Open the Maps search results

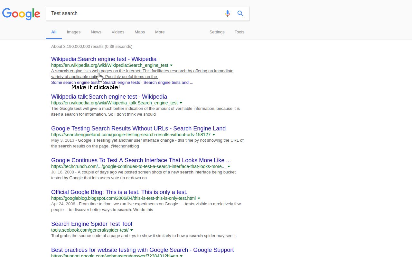pyautogui.click(x=139, y=32)
